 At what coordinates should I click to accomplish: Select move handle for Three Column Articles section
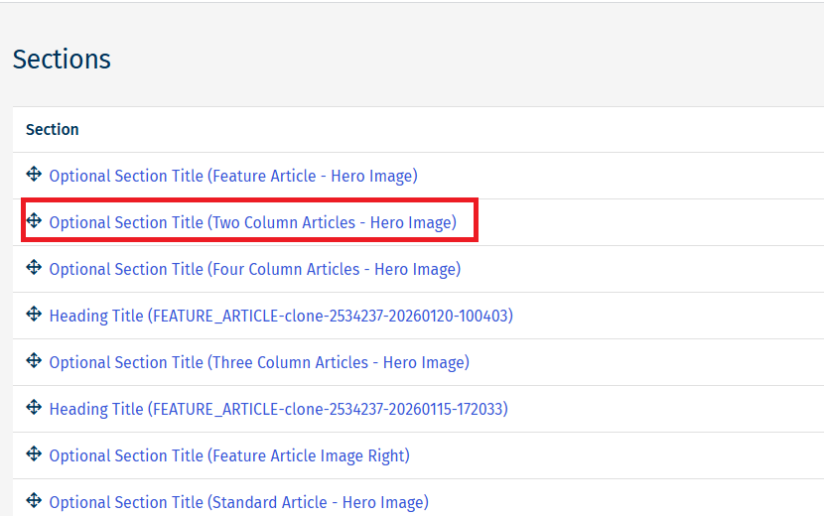34,361
